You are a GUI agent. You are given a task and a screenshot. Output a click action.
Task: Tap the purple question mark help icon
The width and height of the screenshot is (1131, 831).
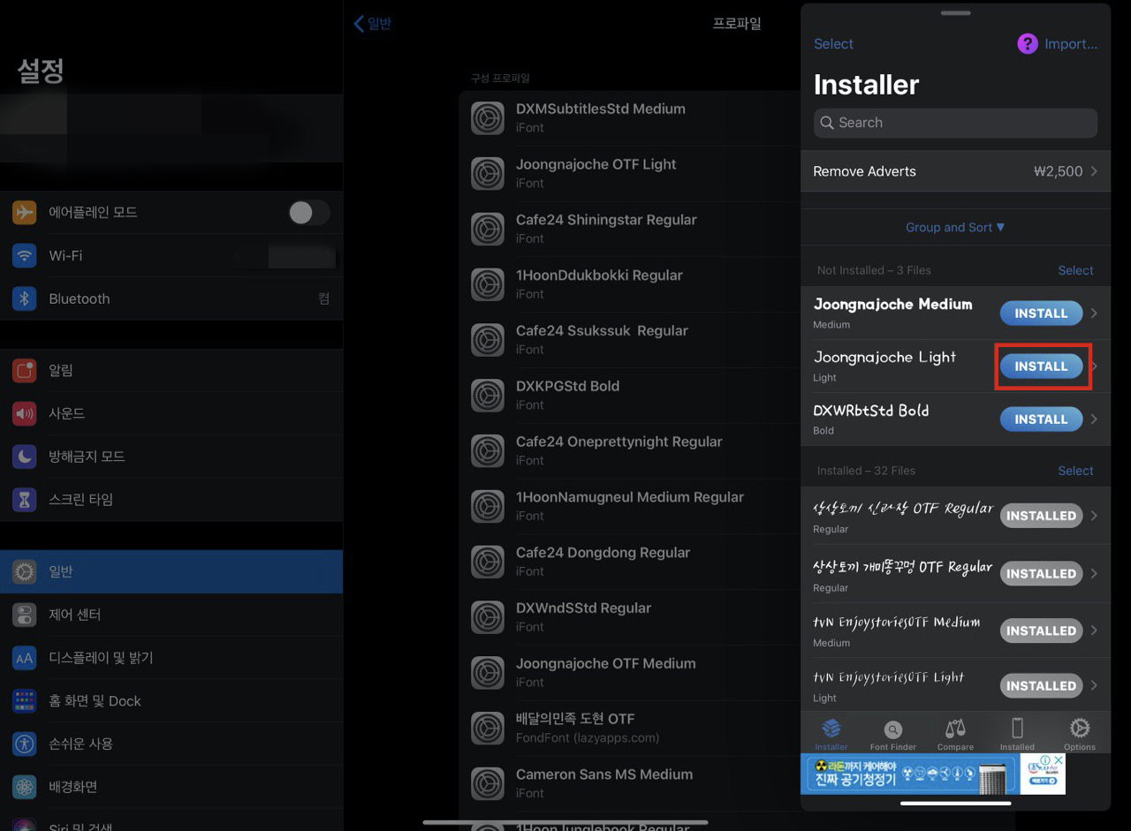click(x=1028, y=43)
